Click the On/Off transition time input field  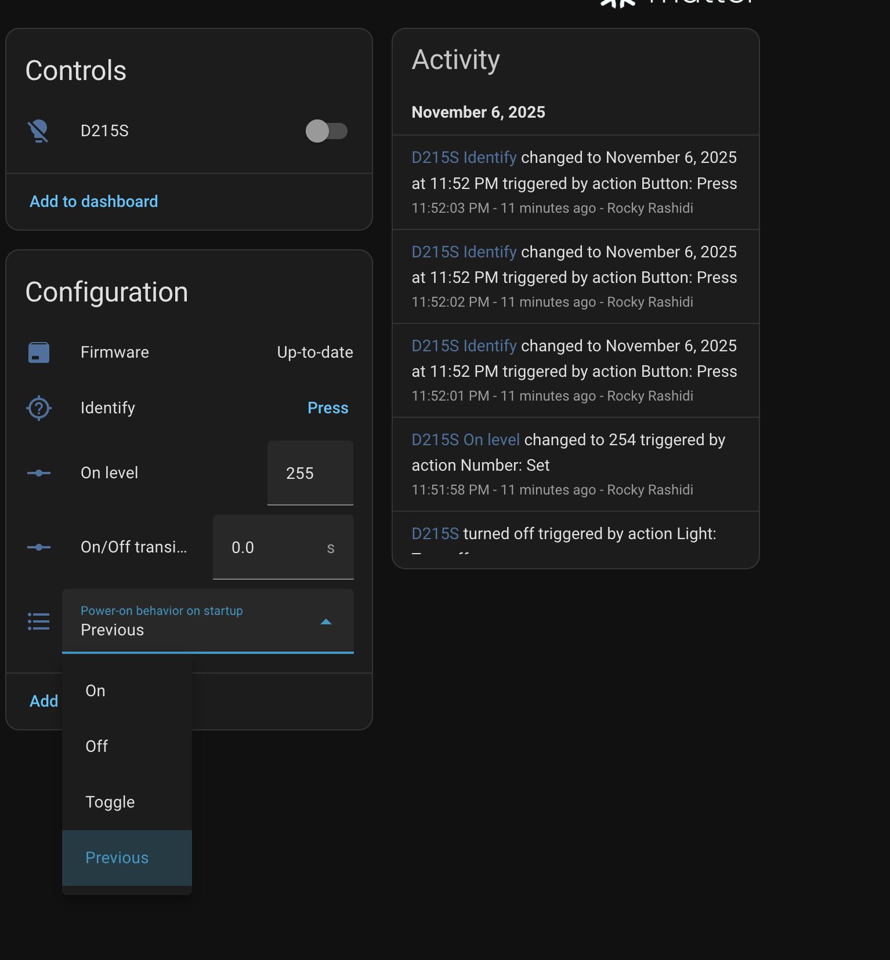[x=273, y=547]
